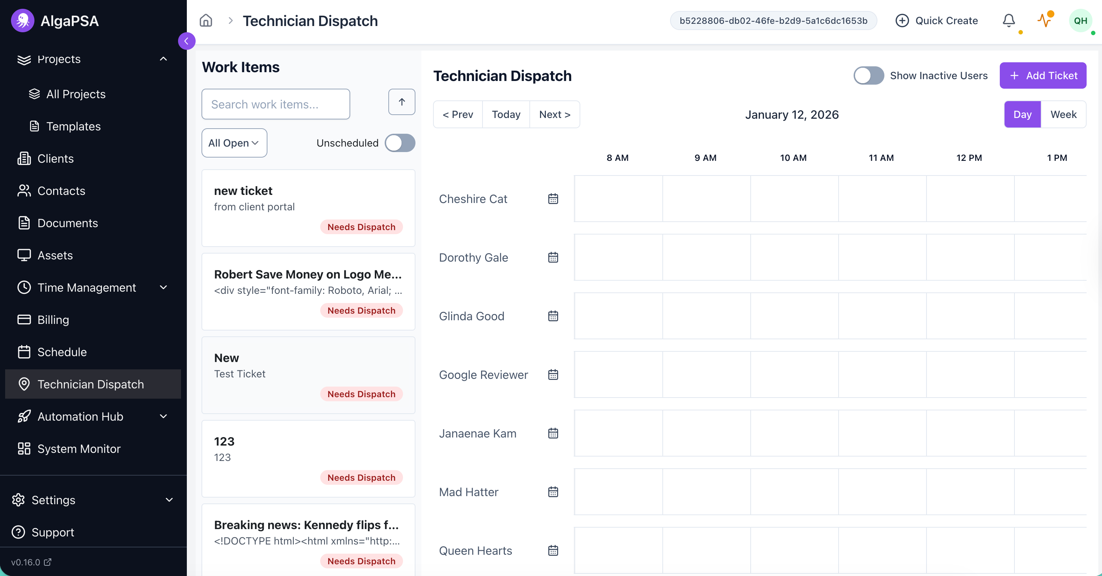Click Mad Hatter's calendar icon

[553, 492]
